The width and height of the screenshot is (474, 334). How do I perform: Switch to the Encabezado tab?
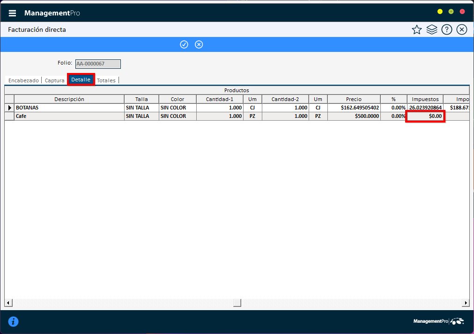point(23,80)
